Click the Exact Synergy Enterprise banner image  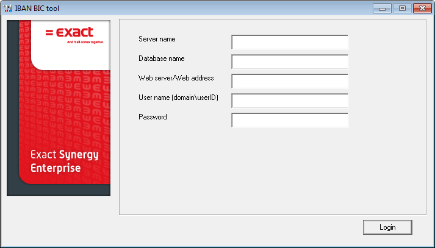click(59, 108)
